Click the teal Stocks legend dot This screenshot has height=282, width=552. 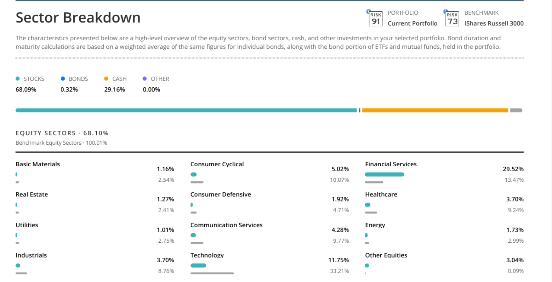[x=18, y=79]
